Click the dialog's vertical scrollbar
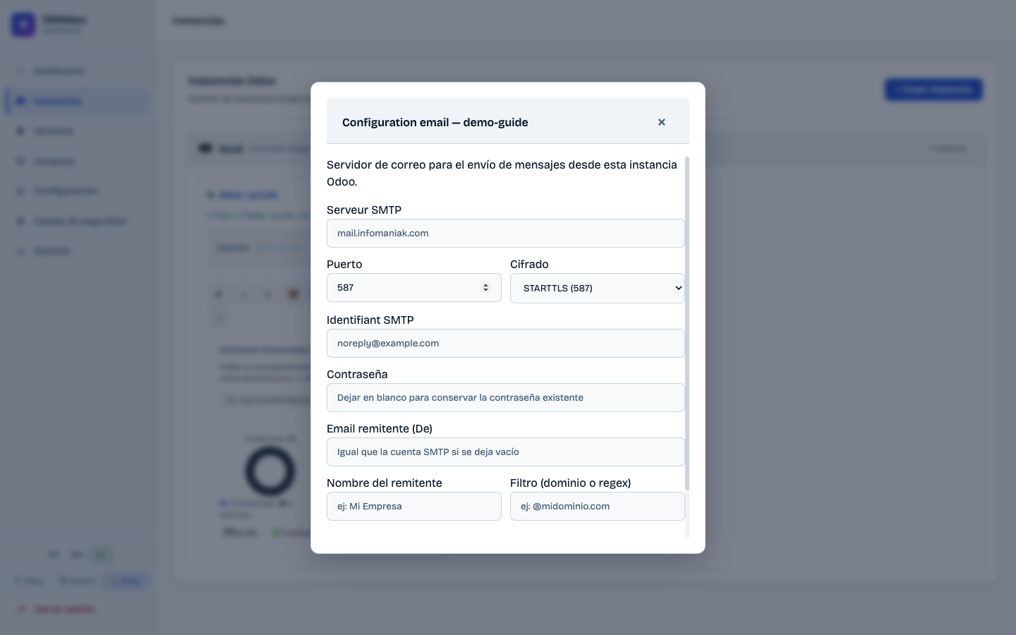1016x635 pixels. point(687,324)
